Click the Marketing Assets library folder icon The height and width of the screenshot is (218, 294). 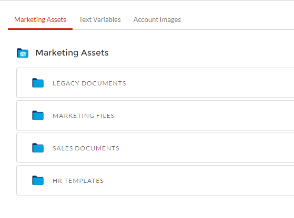tap(23, 53)
